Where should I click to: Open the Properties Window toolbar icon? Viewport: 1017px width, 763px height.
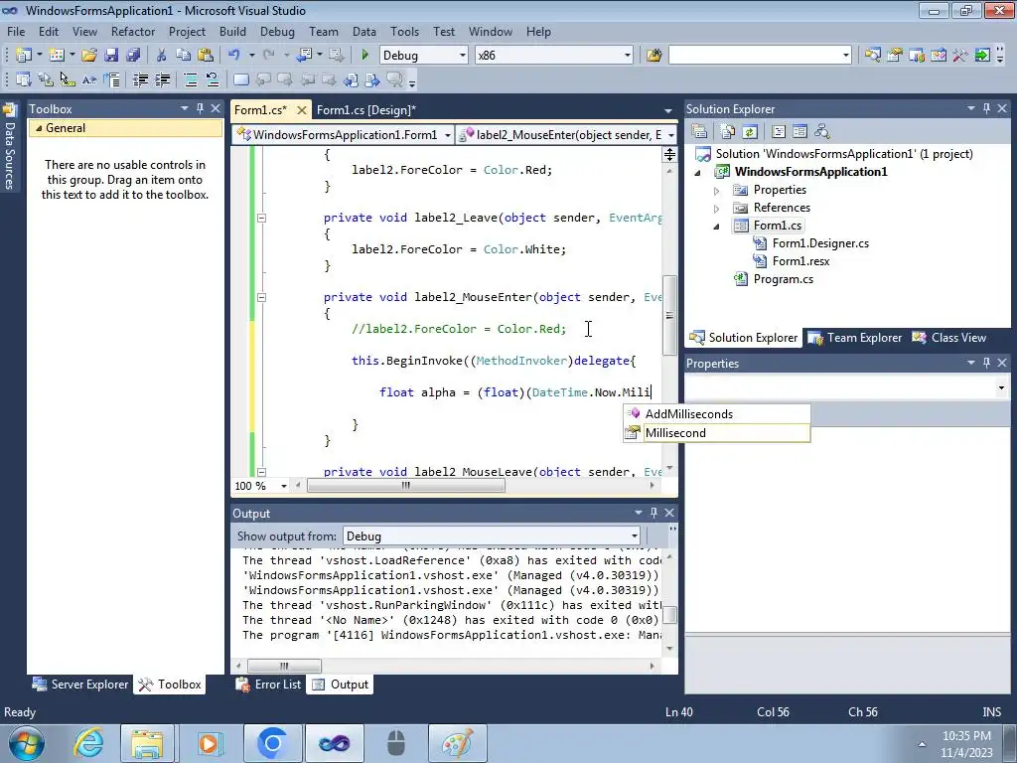(x=895, y=56)
